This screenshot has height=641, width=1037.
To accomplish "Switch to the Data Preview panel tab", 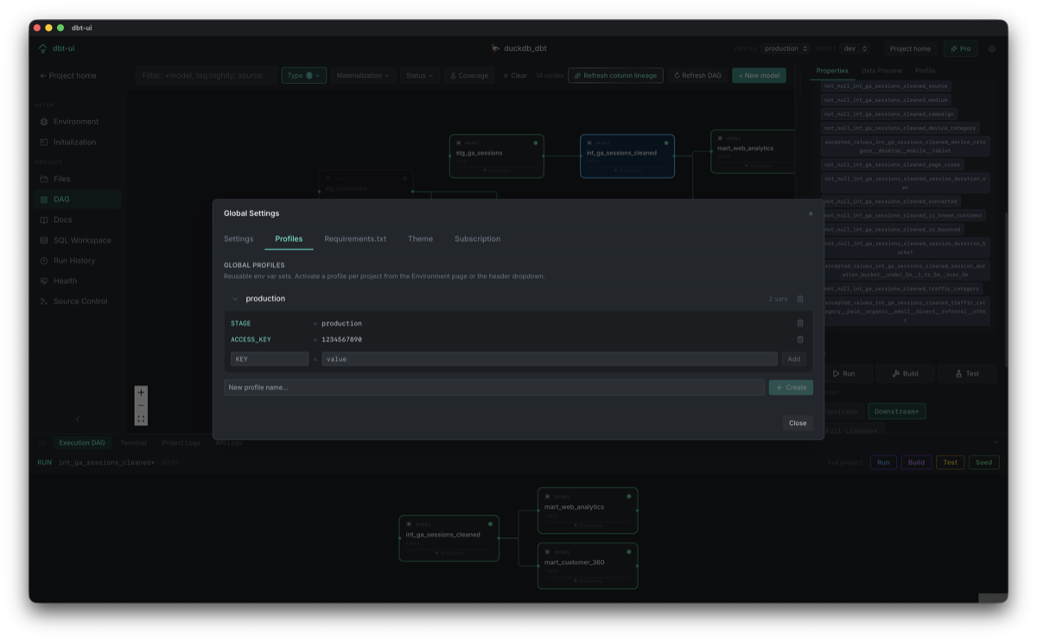I will click(881, 71).
